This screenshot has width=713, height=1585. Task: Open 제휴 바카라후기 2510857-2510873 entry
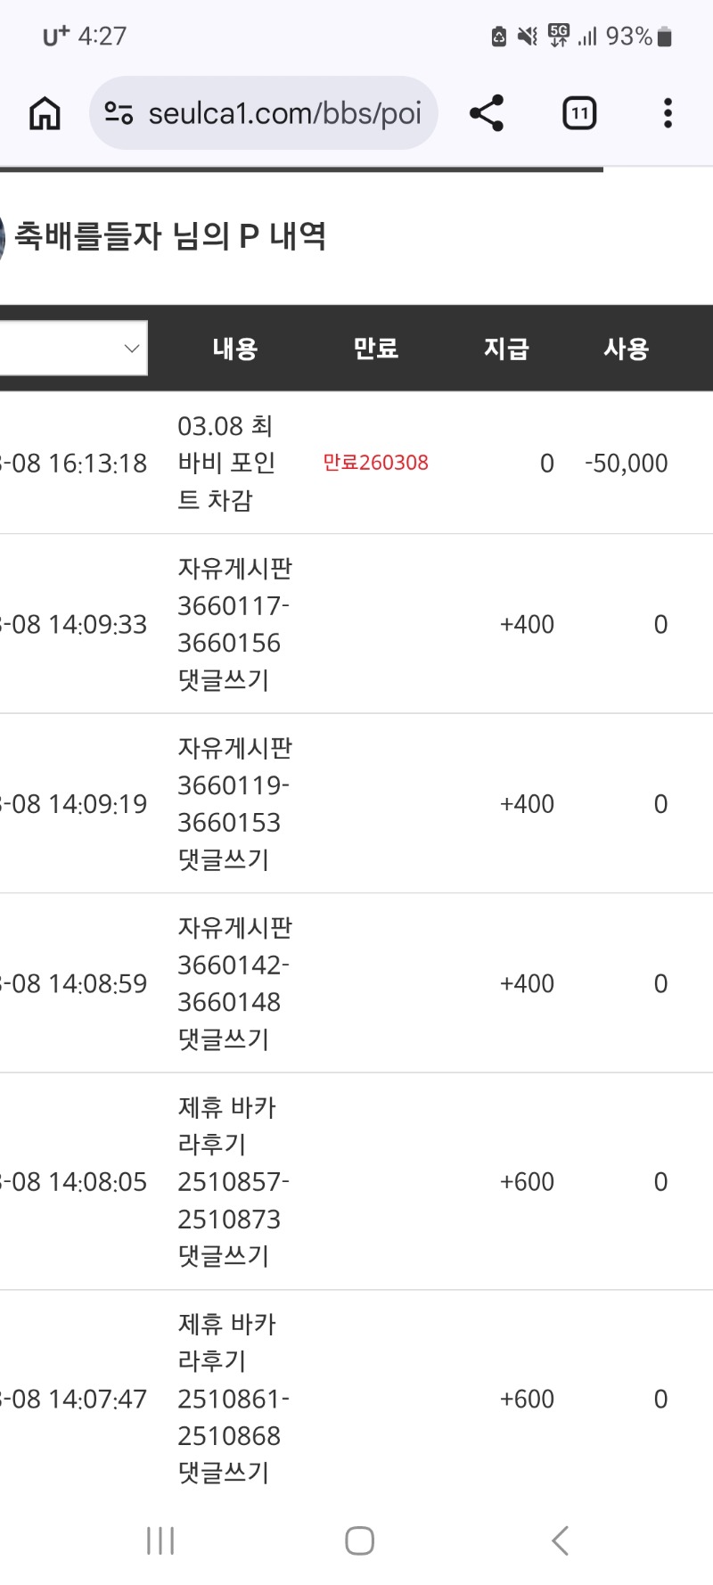tap(232, 1181)
